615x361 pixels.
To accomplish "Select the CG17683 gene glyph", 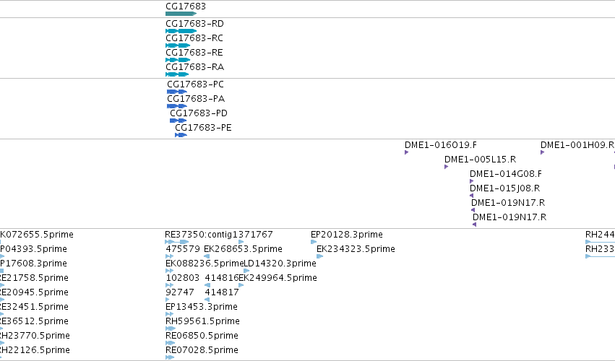I will coord(181,14).
